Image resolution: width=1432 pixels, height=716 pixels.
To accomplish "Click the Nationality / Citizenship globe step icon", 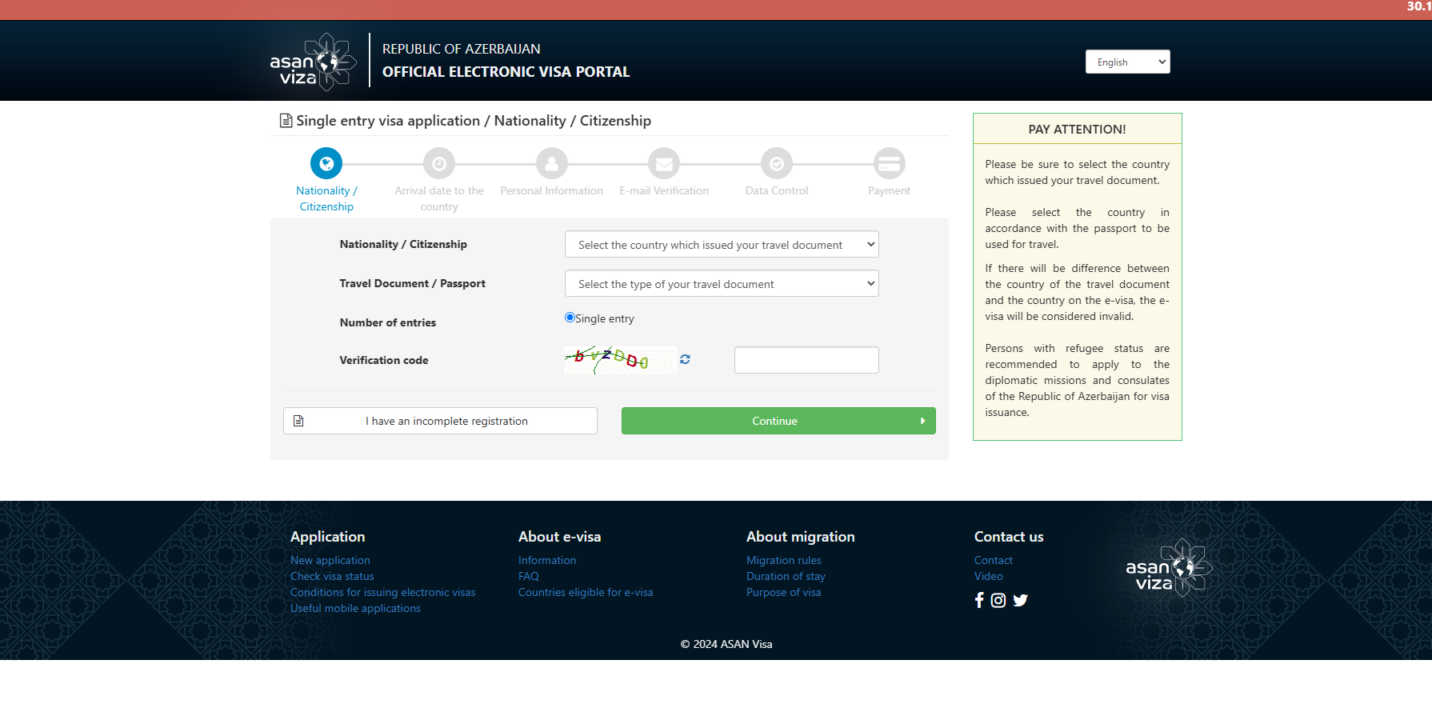I will (x=326, y=164).
